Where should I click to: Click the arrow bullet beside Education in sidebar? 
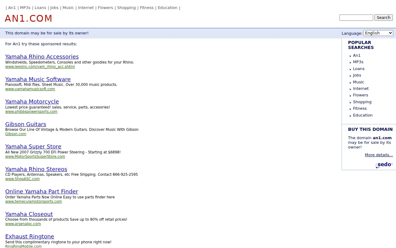click(x=350, y=116)
